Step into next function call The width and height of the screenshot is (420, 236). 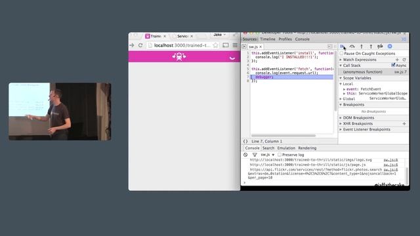point(362,47)
